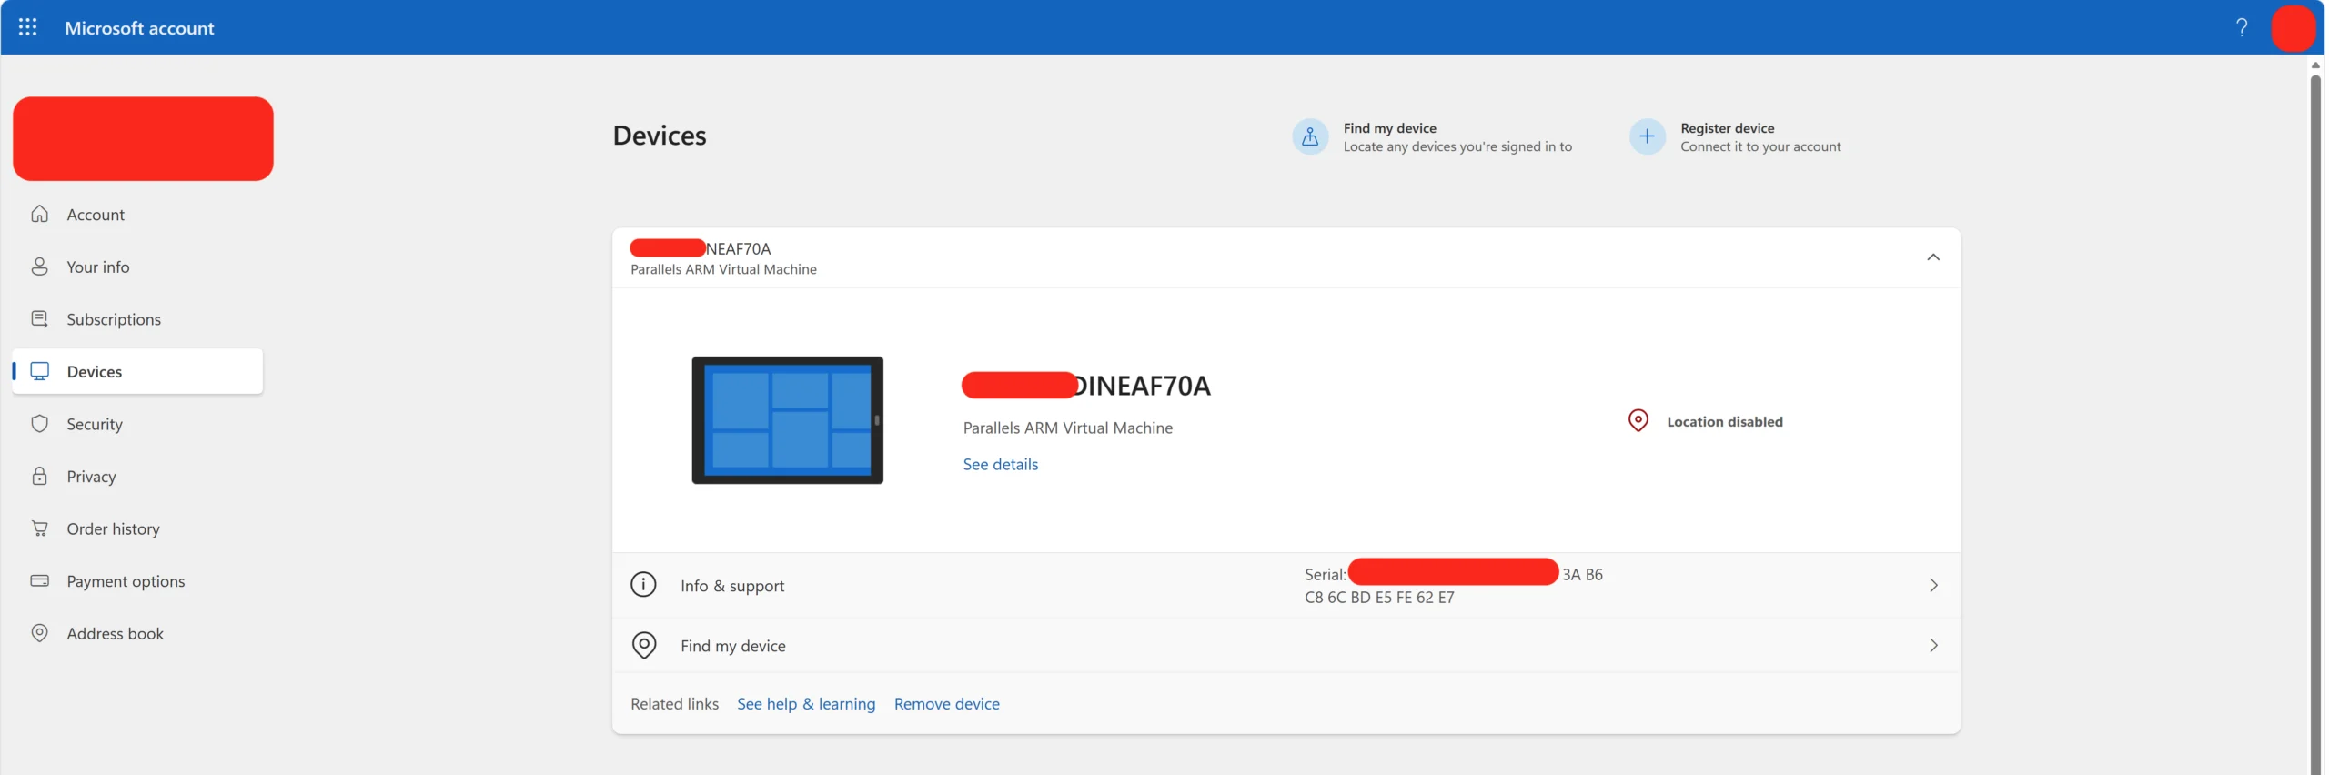Open the app launcher grid icon
The height and width of the screenshot is (775, 2329).
pyautogui.click(x=27, y=27)
